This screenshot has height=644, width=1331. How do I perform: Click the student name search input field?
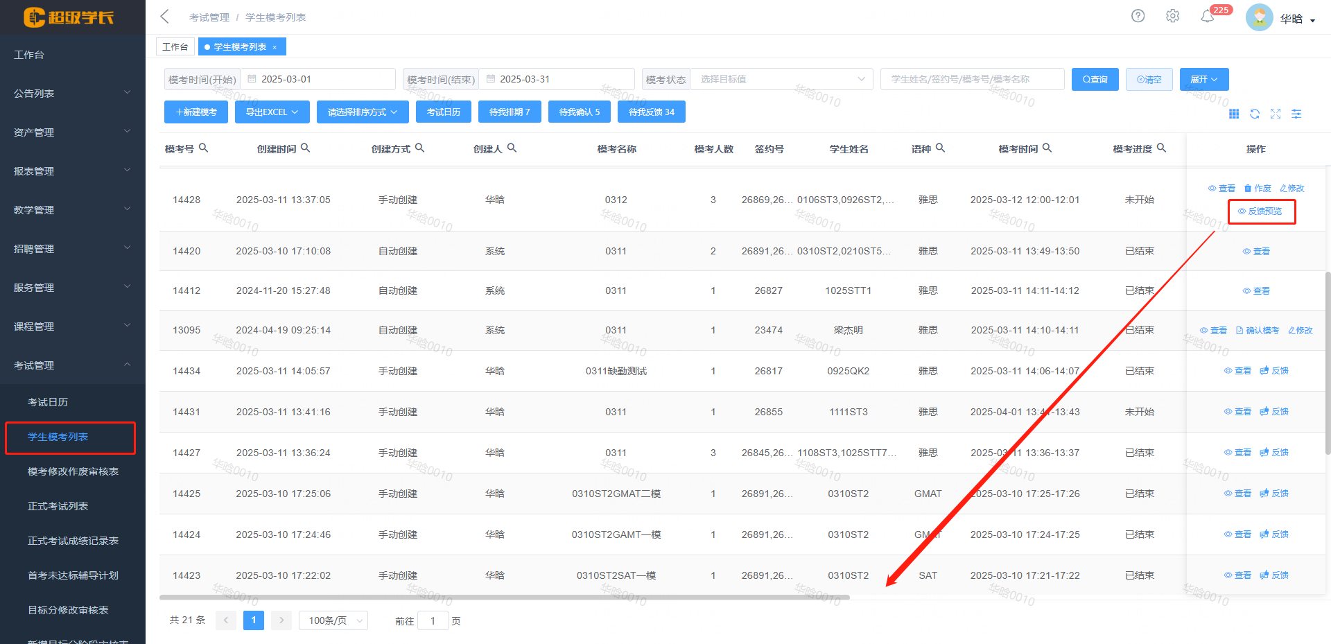tap(972, 80)
